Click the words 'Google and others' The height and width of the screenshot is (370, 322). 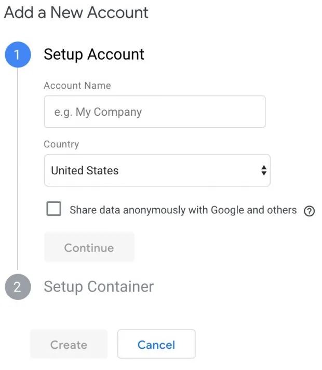[253, 210]
